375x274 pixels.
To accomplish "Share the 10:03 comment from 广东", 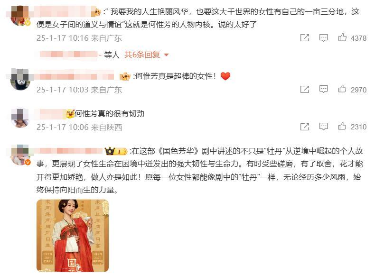I will pos(305,89).
